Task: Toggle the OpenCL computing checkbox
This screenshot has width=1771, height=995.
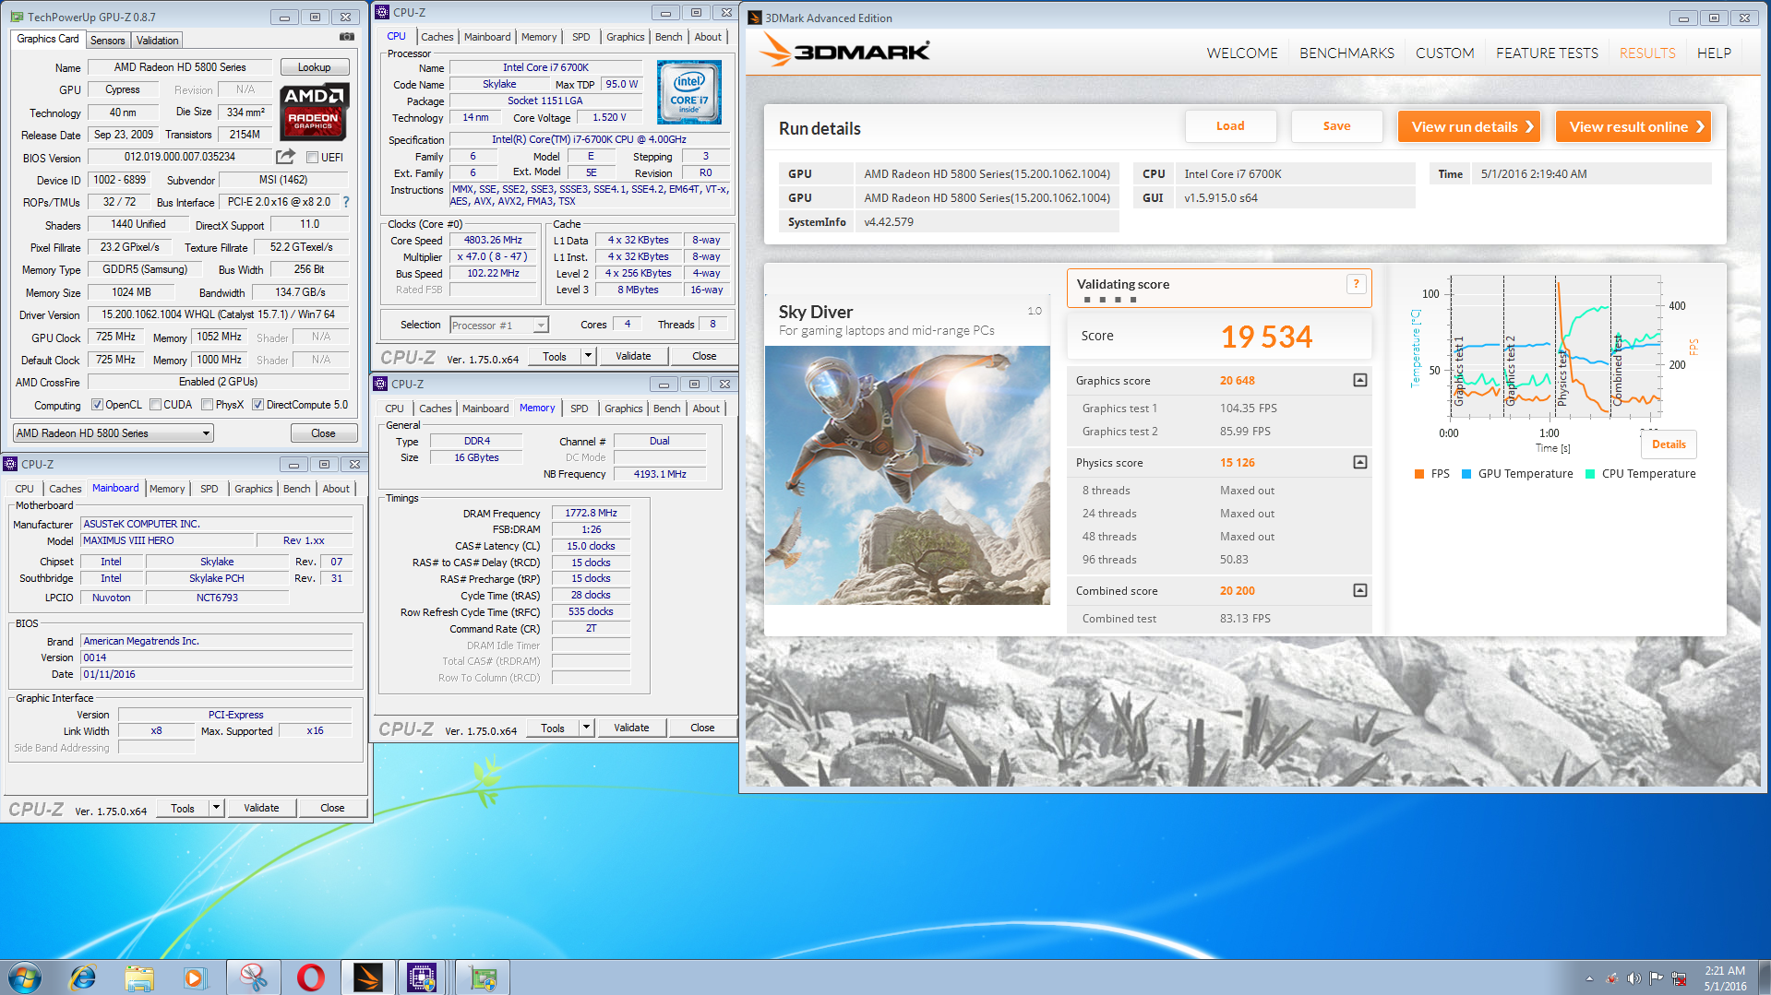Action: 97,405
